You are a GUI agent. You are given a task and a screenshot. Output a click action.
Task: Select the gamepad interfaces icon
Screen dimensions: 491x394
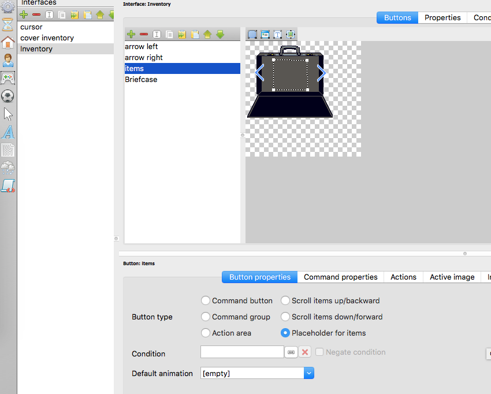(8, 79)
